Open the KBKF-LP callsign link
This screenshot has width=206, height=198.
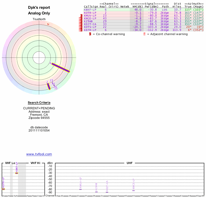click(90, 10)
